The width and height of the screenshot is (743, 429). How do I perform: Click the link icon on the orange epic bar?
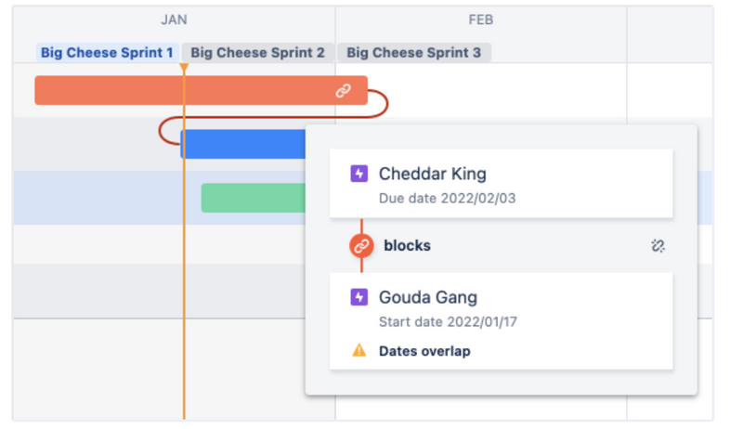point(343,91)
